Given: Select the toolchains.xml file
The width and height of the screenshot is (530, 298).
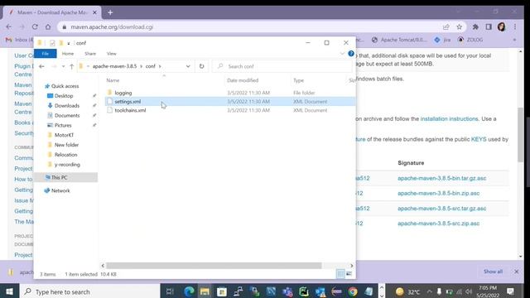Looking at the screenshot, I should [x=130, y=110].
